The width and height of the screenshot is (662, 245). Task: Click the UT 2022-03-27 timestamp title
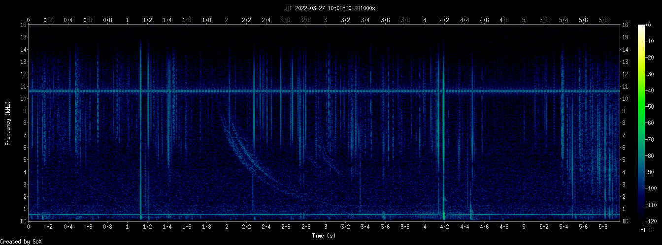331,8
